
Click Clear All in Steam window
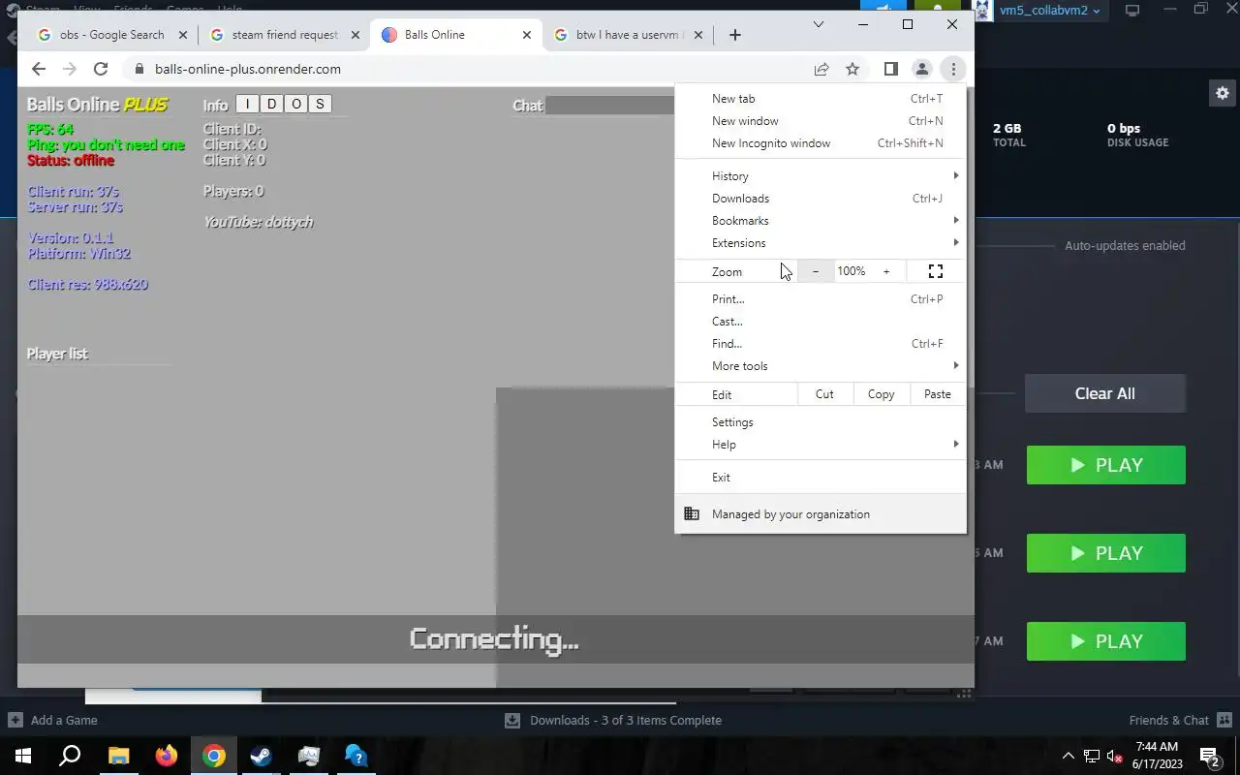tap(1105, 393)
